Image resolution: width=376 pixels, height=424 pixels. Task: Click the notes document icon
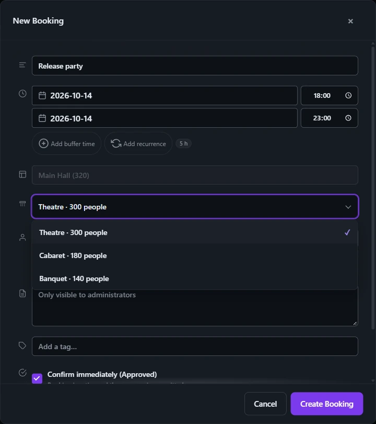coord(22,293)
